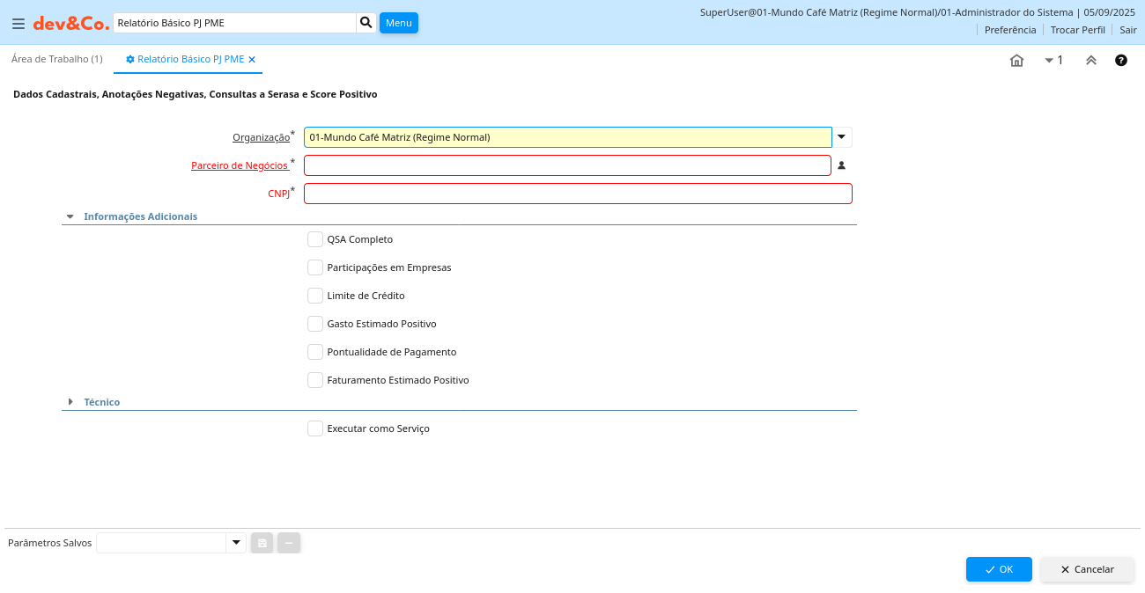The height and width of the screenshot is (593, 1145).
Task: Click the blue Menu button
Action: pyautogui.click(x=398, y=23)
